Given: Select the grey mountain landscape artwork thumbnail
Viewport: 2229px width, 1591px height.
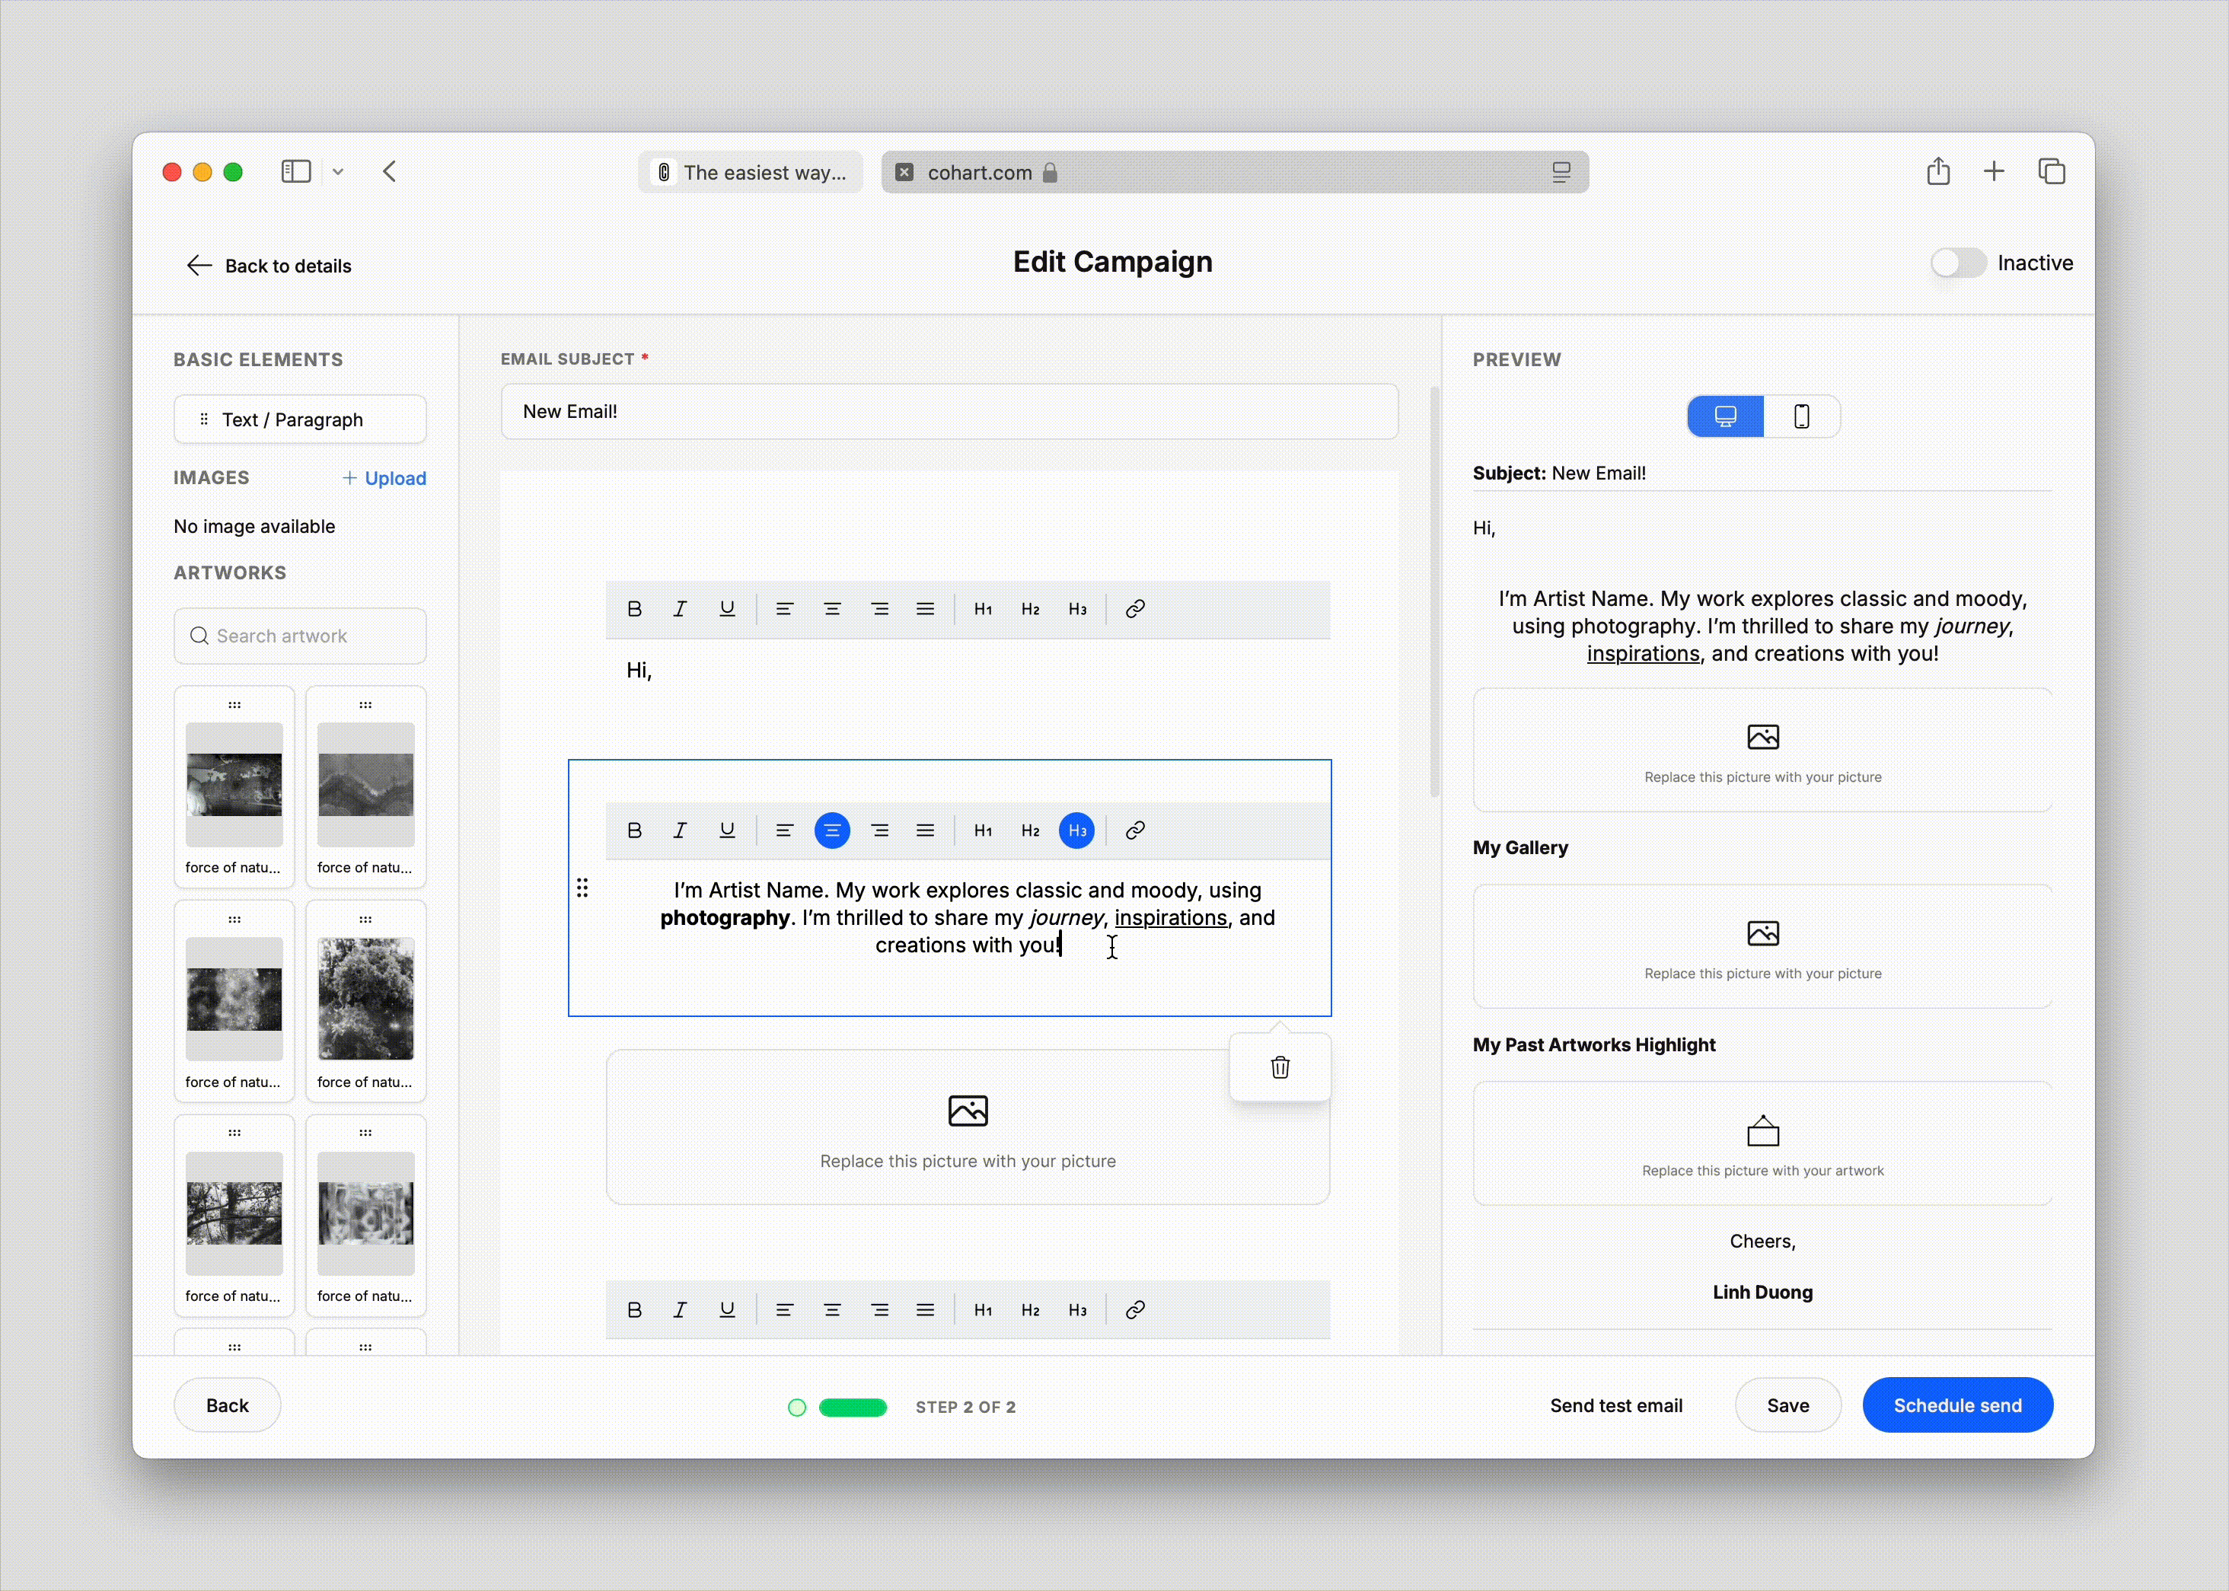Looking at the screenshot, I should click(x=365, y=785).
